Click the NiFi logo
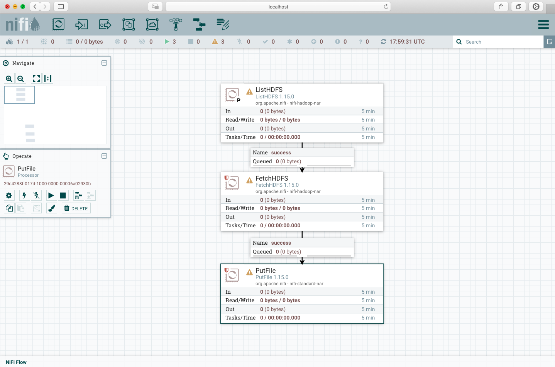Screen dimensions: 555x367 click(x=22, y=24)
